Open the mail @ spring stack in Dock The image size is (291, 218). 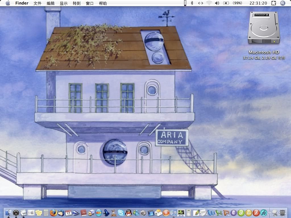(275, 213)
